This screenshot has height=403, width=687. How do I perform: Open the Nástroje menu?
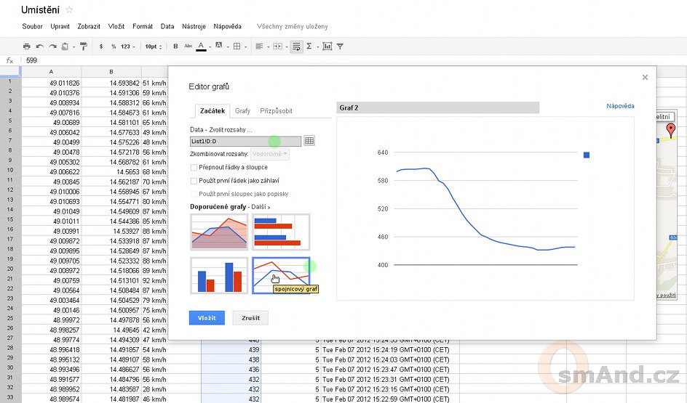coord(194,26)
